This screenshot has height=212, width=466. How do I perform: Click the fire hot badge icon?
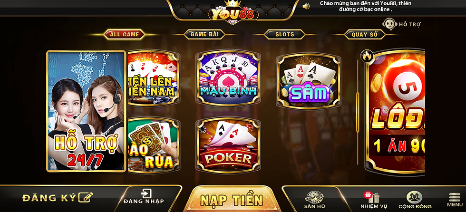click(x=367, y=56)
